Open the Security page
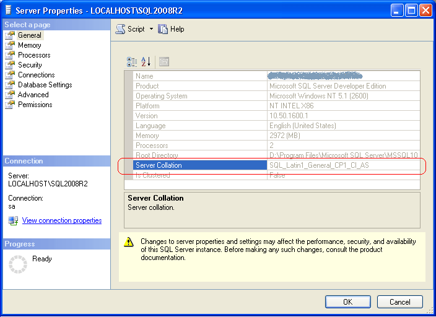Image resolution: width=436 pixels, height=317 pixels. pyautogui.click(x=30, y=65)
